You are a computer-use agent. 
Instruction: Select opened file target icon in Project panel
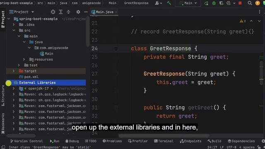53,12
